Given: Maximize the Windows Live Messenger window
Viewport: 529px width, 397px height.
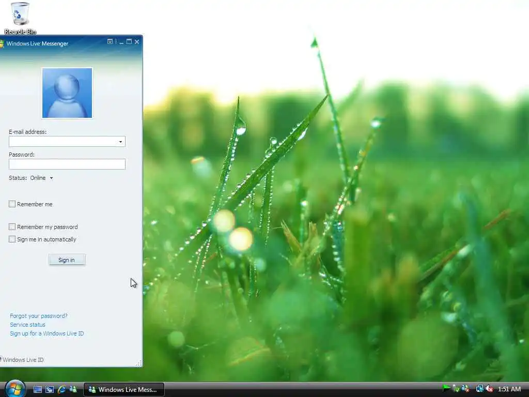Looking at the screenshot, I should (129, 41).
